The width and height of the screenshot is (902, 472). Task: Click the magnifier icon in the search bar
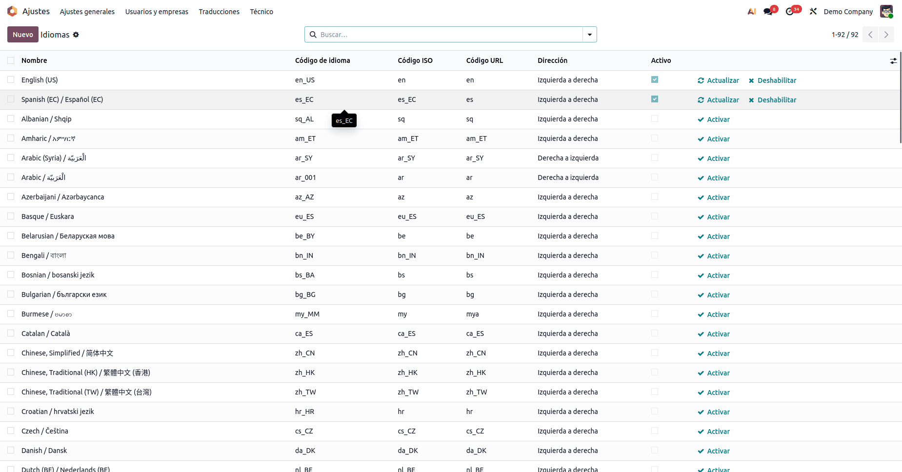(313, 34)
